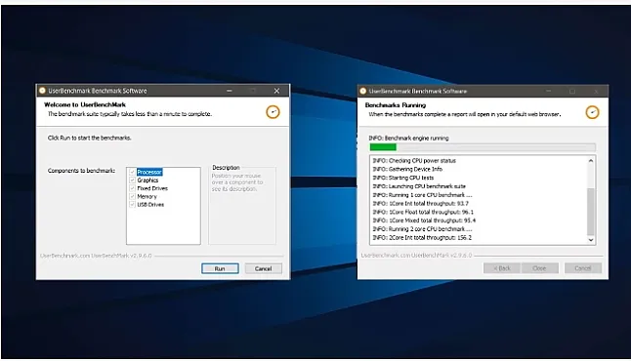Click UserBenchmark logo icon in left window title bar

42,91
